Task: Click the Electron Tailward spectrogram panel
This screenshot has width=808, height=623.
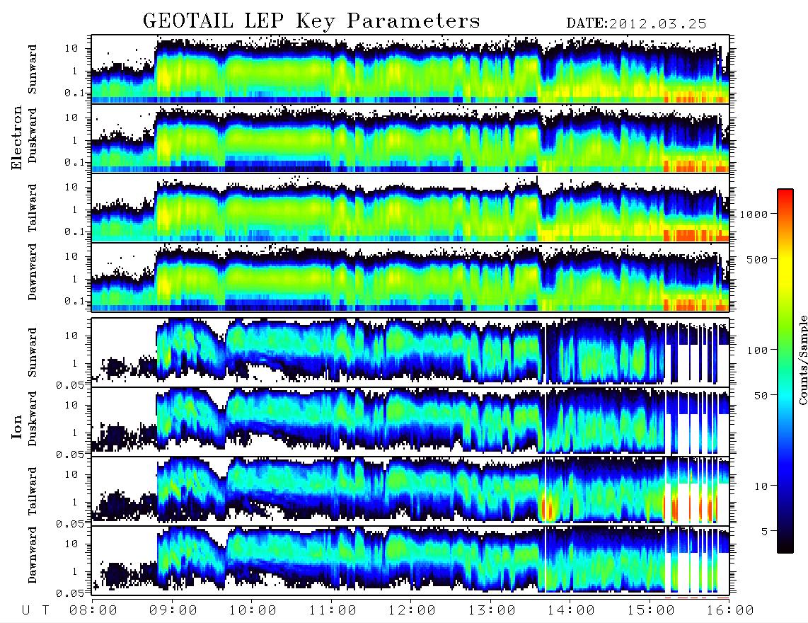Action: tap(410, 208)
